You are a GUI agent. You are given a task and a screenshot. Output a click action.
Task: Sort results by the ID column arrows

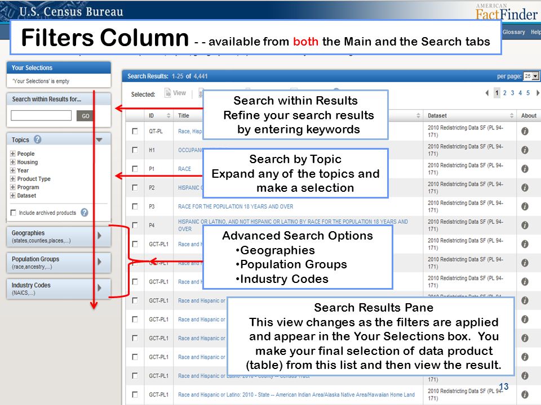point(168,116)
